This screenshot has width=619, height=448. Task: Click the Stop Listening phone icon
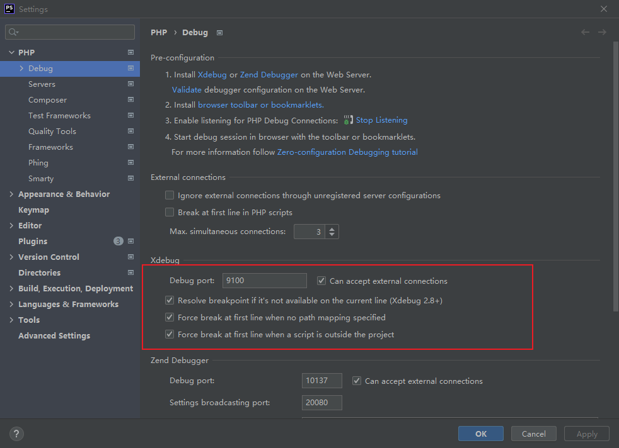(349, 120)
